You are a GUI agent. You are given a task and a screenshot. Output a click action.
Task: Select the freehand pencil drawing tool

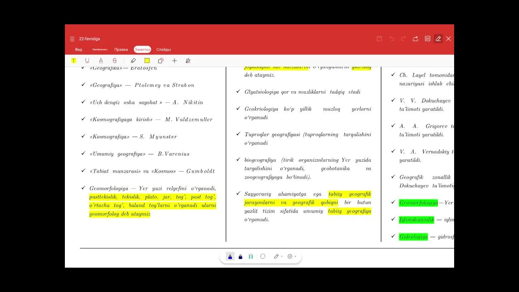tap(133, 61)
